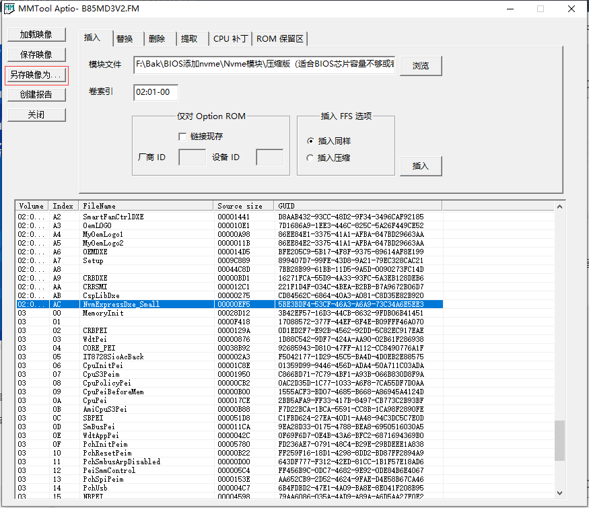
Task: Click the 插入 (Insert) action button
Action: coord(421,166)
